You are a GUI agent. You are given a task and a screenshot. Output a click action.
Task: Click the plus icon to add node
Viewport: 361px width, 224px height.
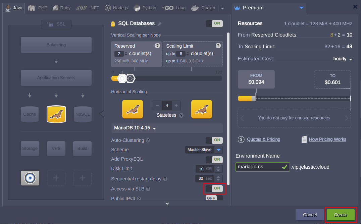[176, 106]
